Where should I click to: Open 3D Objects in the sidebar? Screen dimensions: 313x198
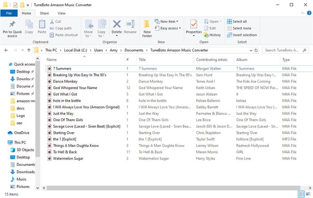pos(22,150)
